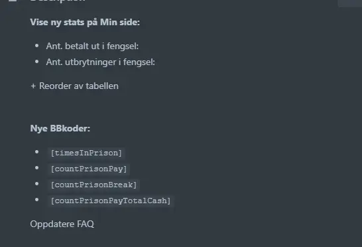Click the text "Reorder av tabellen"

[79, 86]
